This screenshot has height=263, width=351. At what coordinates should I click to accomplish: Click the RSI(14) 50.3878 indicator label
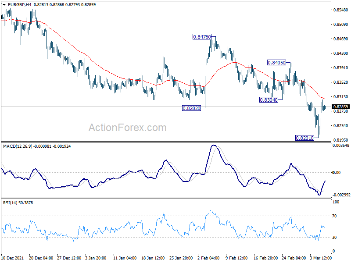tap(18, 203)
